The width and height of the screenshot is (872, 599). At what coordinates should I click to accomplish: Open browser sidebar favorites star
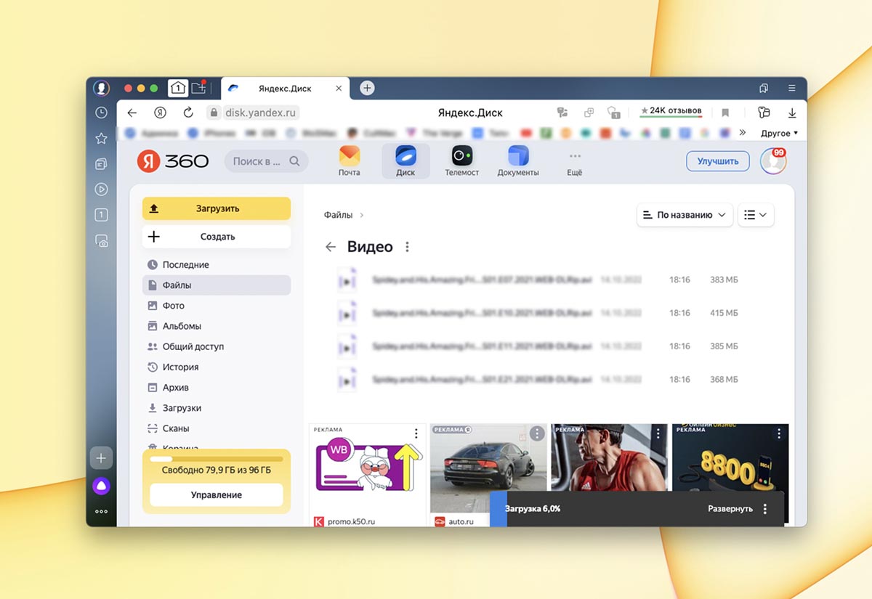click(x=101, y=138)
